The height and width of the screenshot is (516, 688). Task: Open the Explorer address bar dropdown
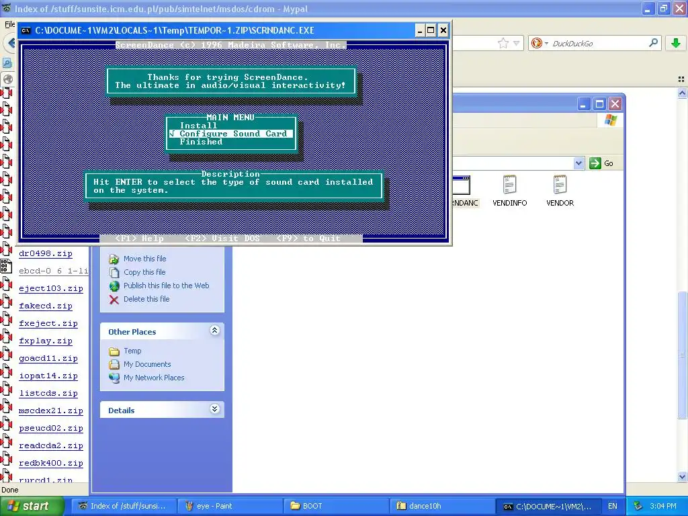point(578,163)
